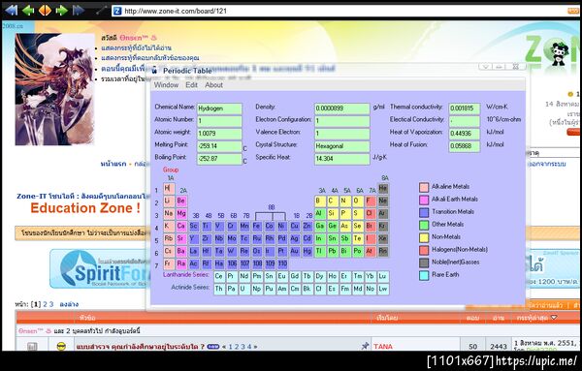582x371 pixels.
Task: Click the Melting Point field -259.14
Action: coord(219,146)
